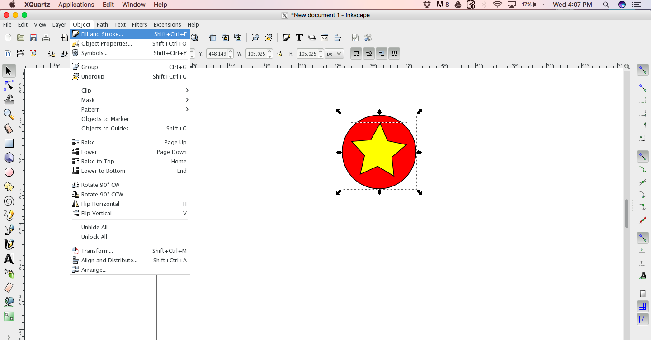Open Text and Font dialog icon
Image resolution: width=651 pixels, height=340 pixels.
pos(299,37)
